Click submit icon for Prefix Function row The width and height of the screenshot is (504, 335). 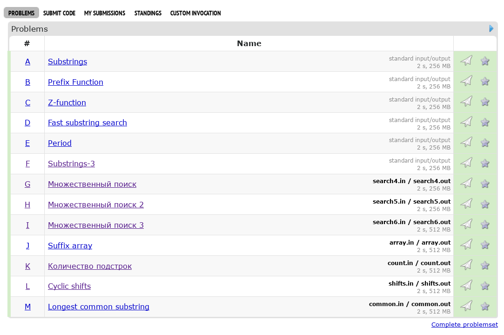point(466,81)
